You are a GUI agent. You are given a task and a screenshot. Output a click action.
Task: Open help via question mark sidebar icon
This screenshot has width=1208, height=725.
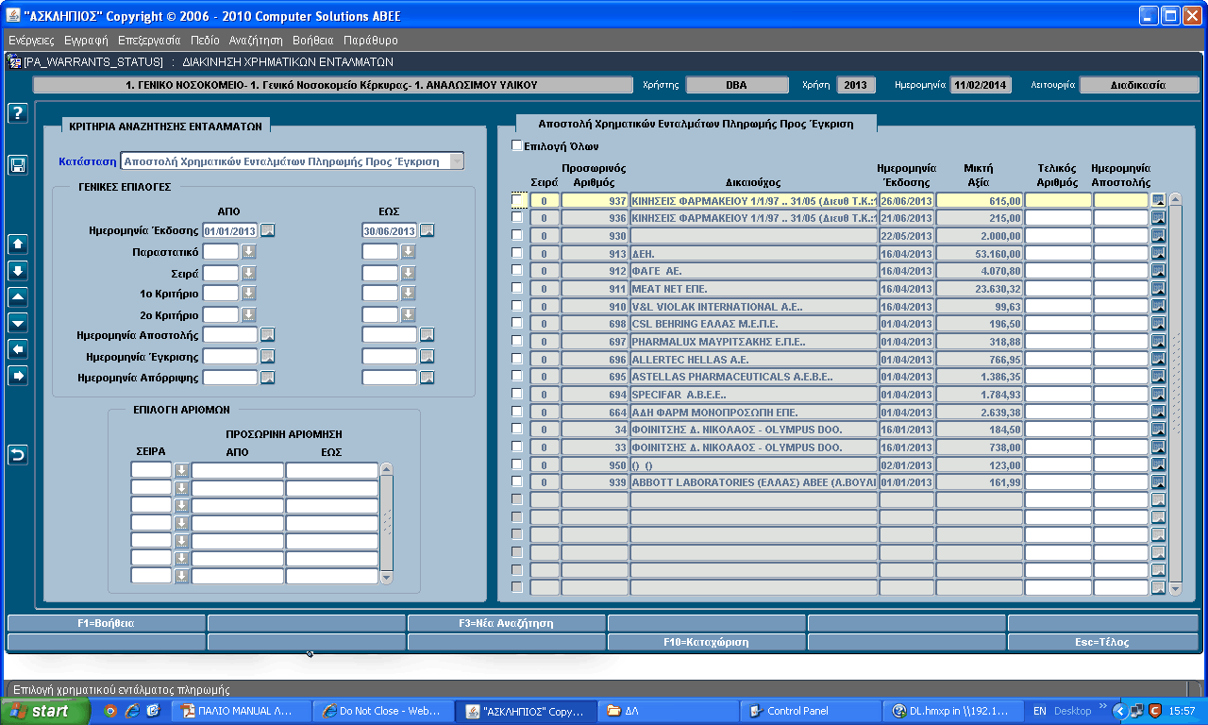pos(18,113)
